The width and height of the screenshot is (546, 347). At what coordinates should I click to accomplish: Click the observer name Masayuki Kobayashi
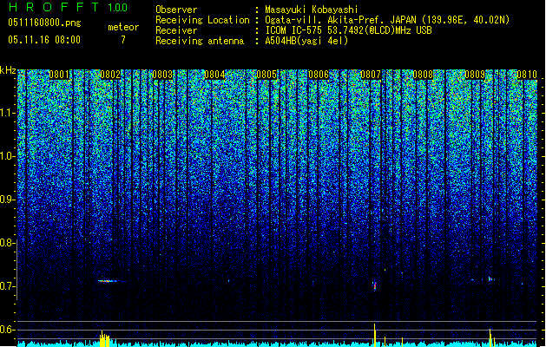[312, 10]
